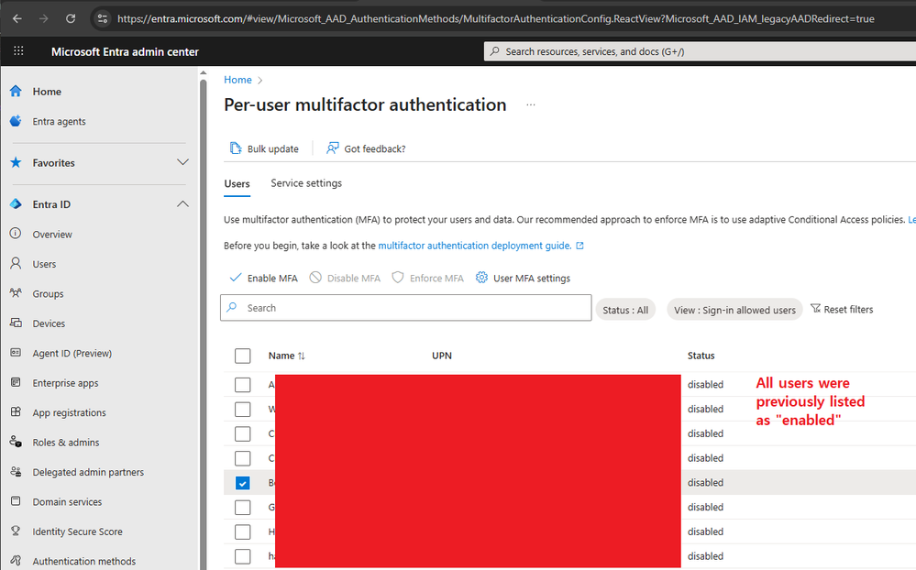
Task: Click Enable MFA button
Action: (263, 278)
